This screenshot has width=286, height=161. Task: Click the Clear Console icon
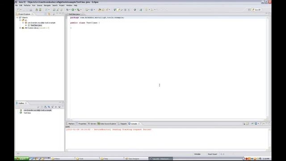244,124
